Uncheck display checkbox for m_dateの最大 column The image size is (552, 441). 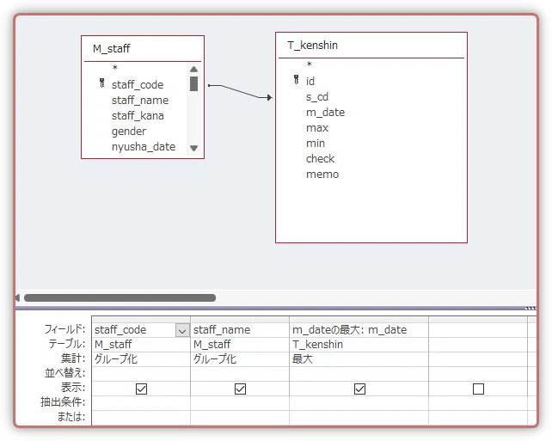pyautogui.click(x=359, y=389)
